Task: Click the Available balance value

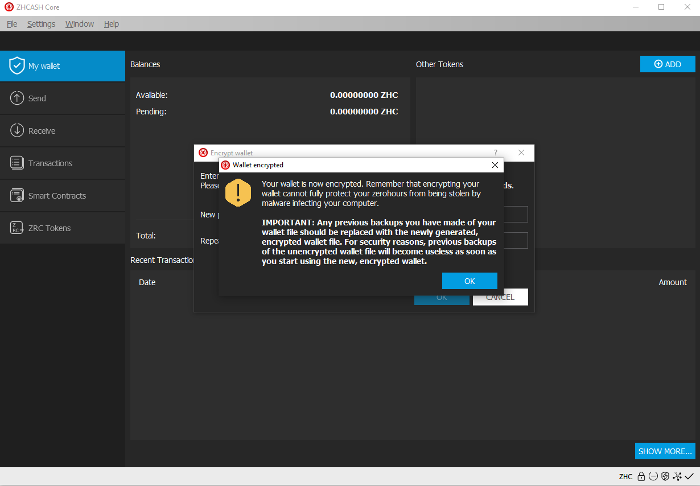Action: 364,95
